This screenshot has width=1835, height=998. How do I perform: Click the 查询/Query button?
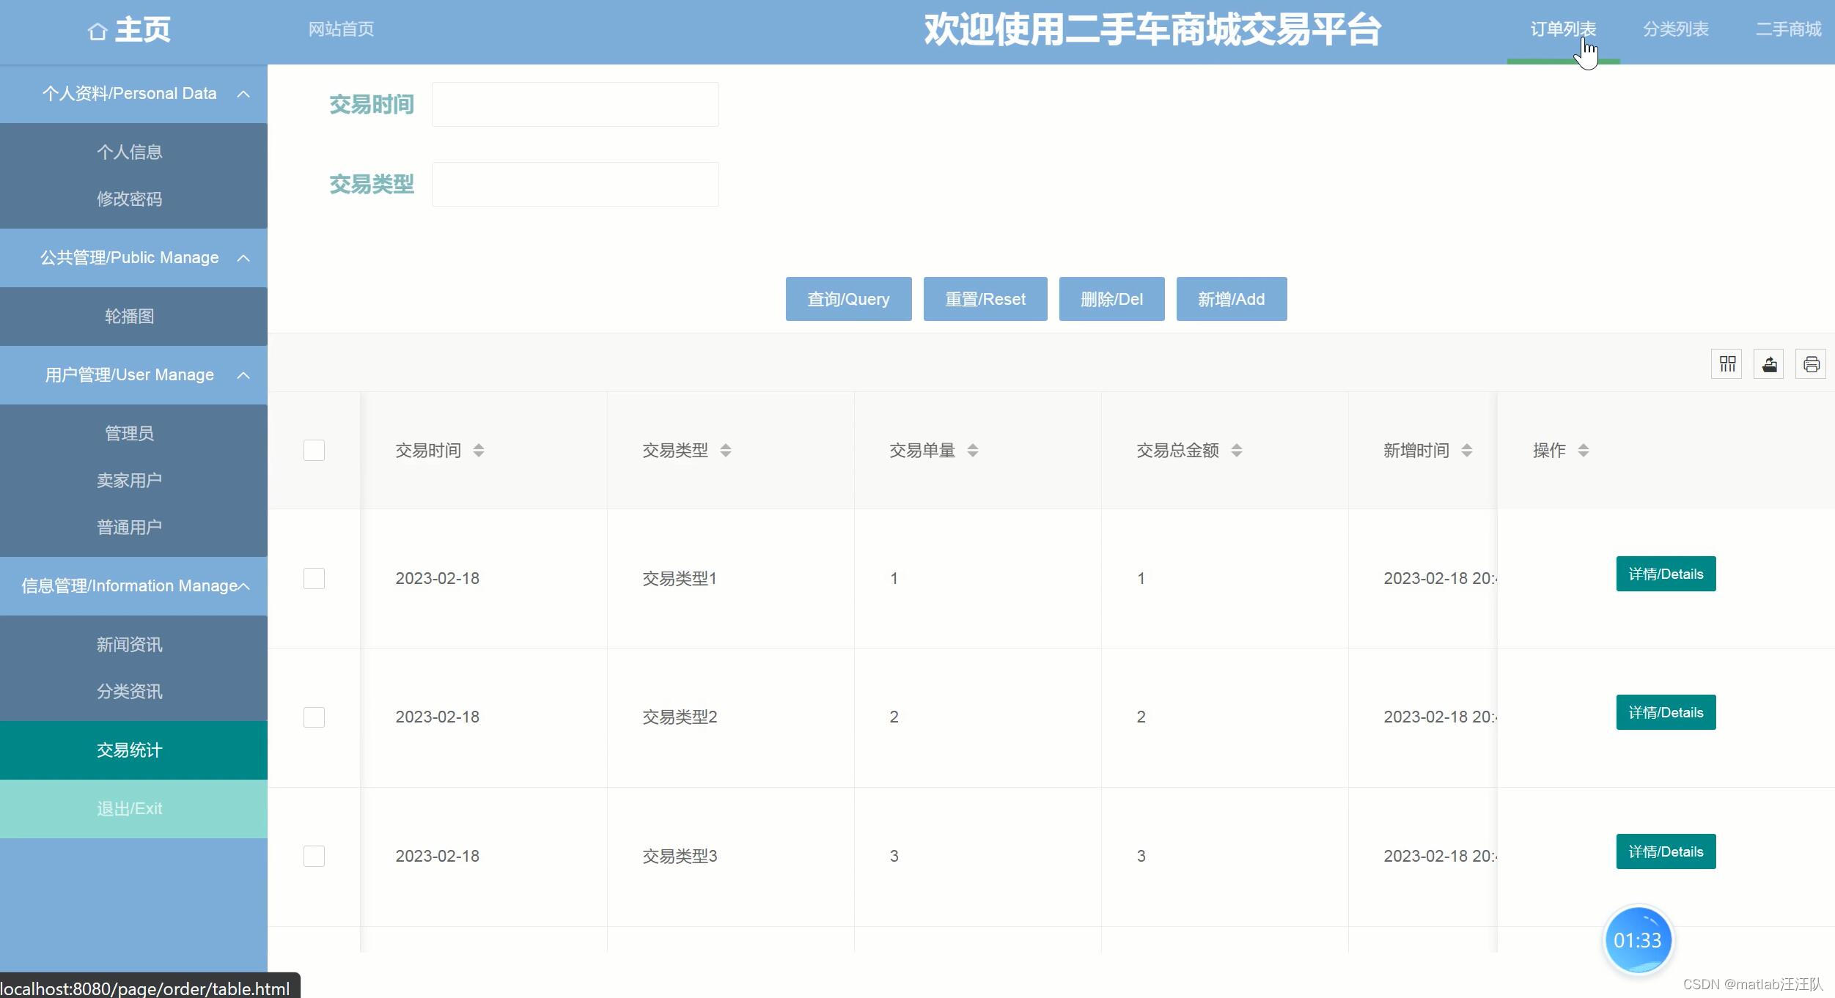tap(848, 299)
